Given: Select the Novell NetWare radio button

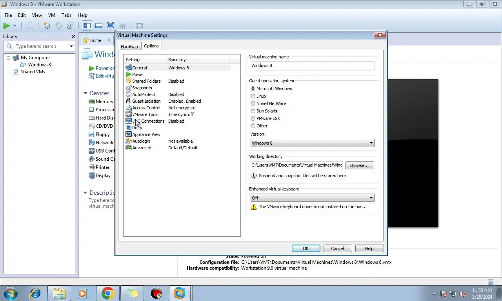Looking at the screenshot, I should [x=253, y=103].
